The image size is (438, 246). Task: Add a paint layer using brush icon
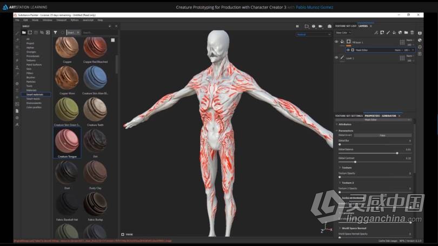(388, 32)
